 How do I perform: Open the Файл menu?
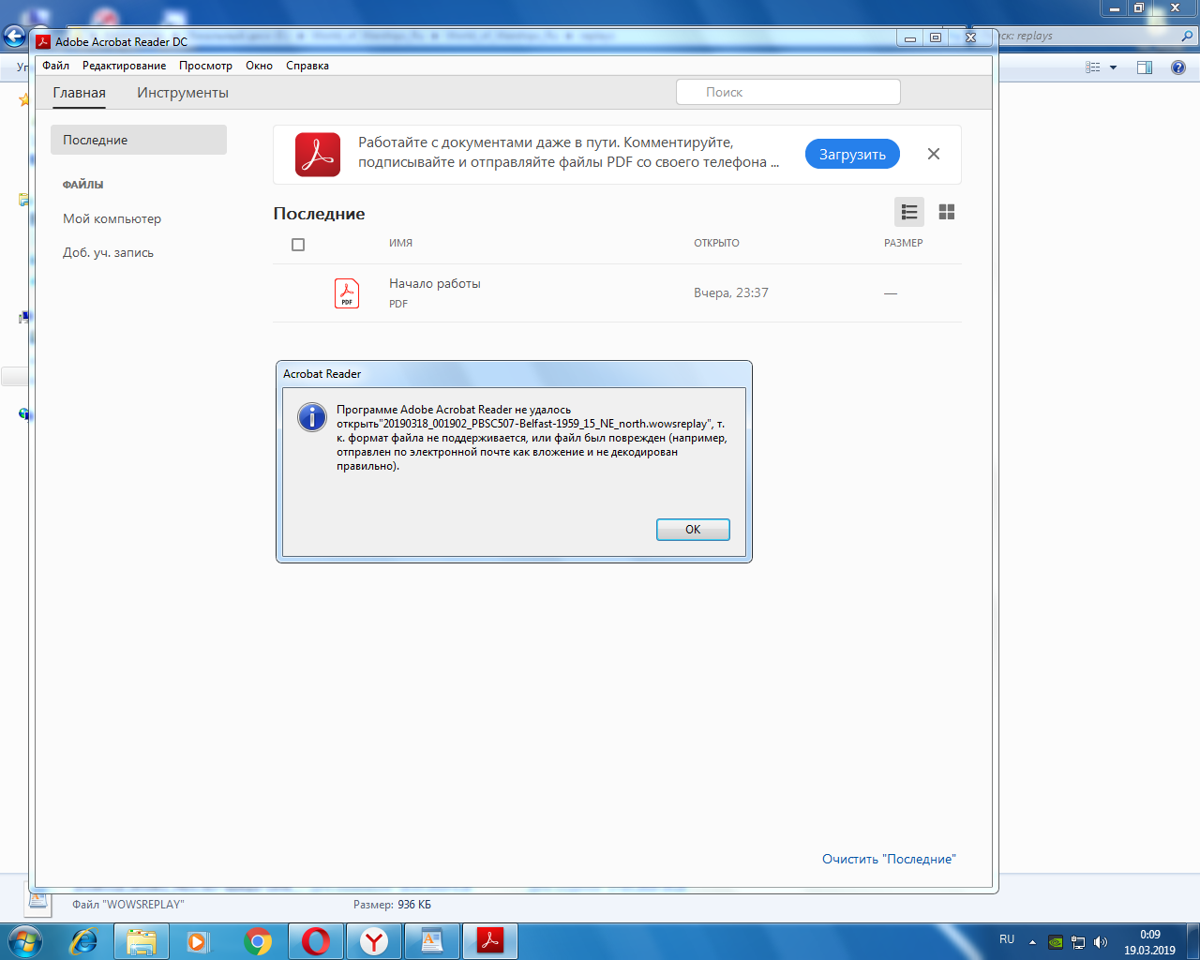click(55, 66)
